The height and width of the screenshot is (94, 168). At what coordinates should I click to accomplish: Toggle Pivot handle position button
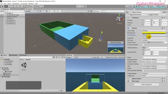(30, 6)
